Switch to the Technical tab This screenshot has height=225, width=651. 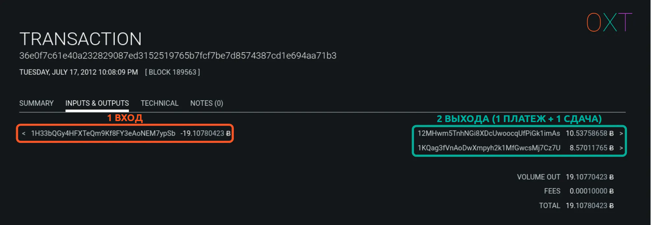coord(159,103)
